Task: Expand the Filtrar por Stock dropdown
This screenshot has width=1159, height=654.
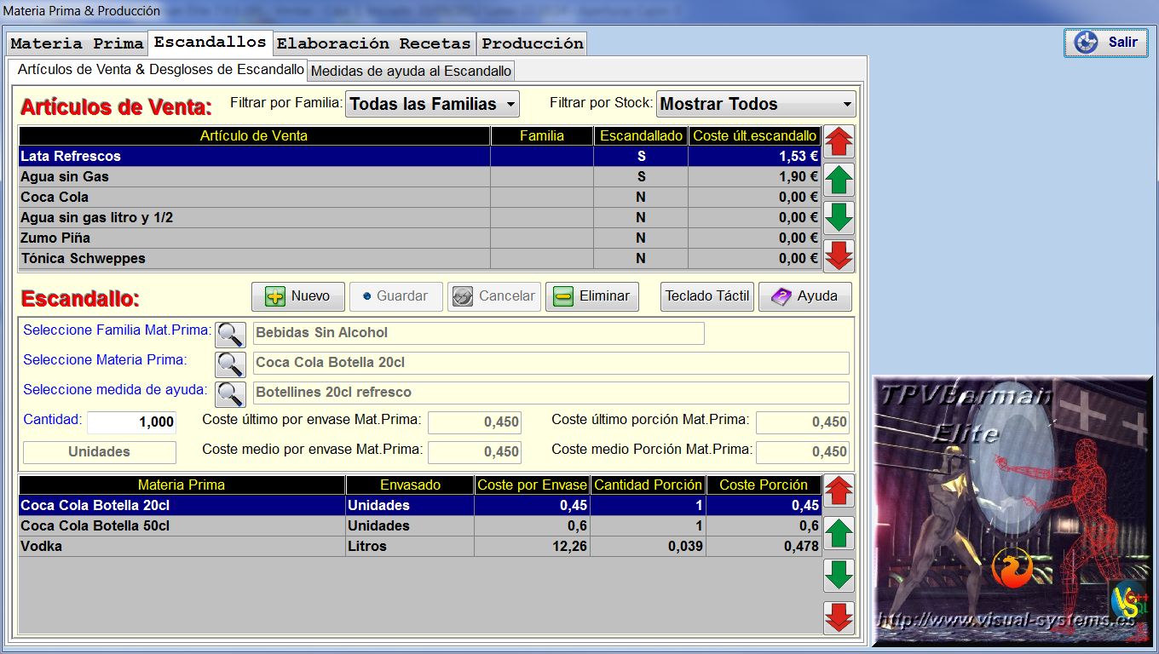Action: click(756, 104)
